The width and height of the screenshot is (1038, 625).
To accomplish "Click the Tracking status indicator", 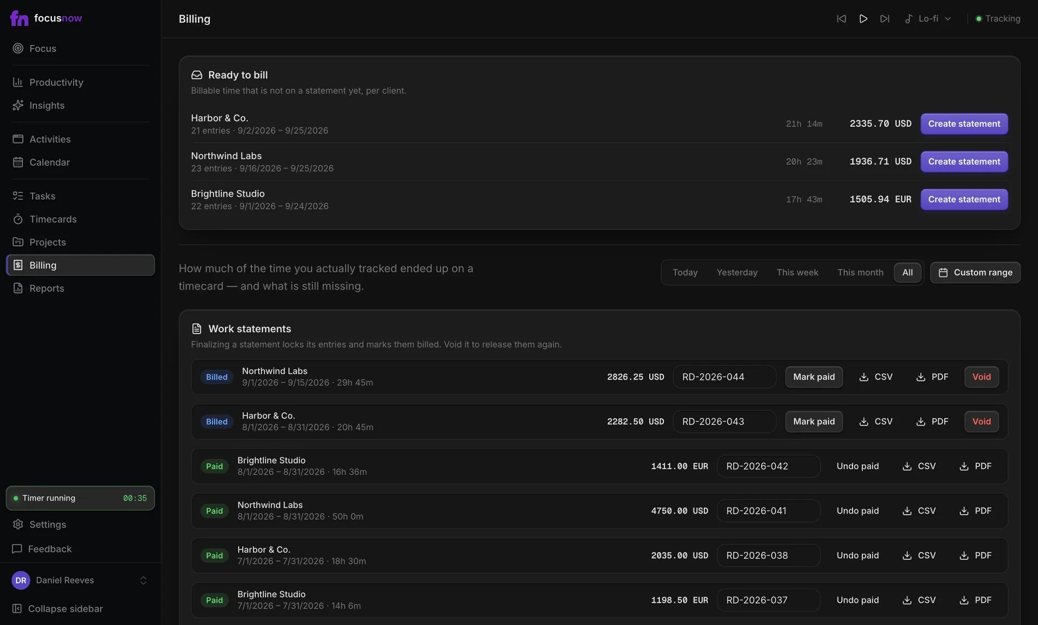I will point(998,18).
